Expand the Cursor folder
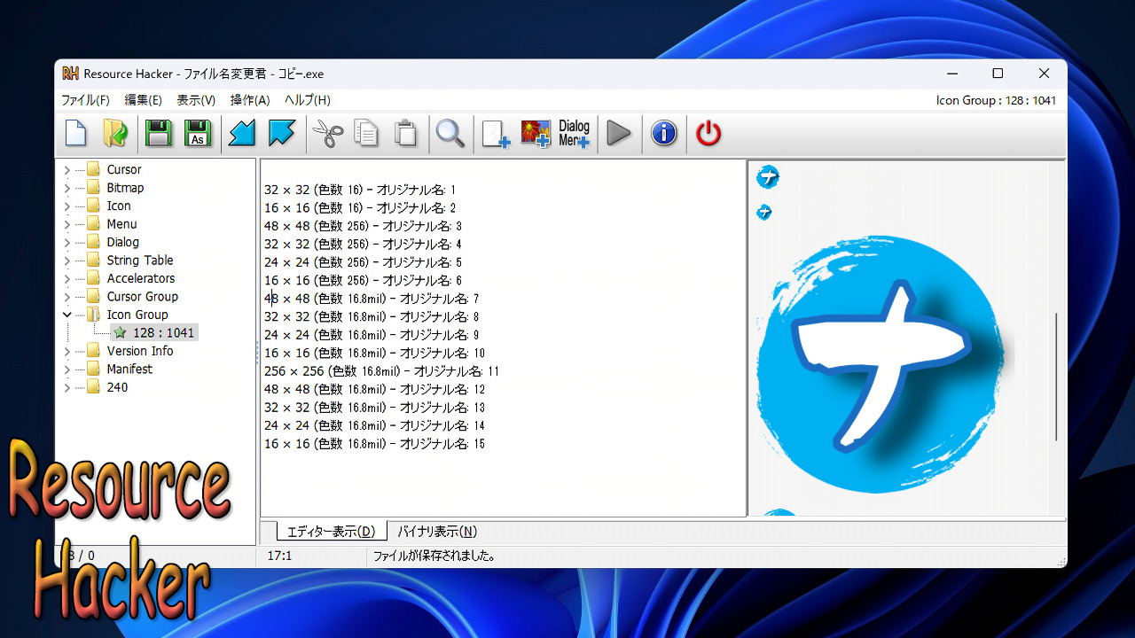 (67, 169)
